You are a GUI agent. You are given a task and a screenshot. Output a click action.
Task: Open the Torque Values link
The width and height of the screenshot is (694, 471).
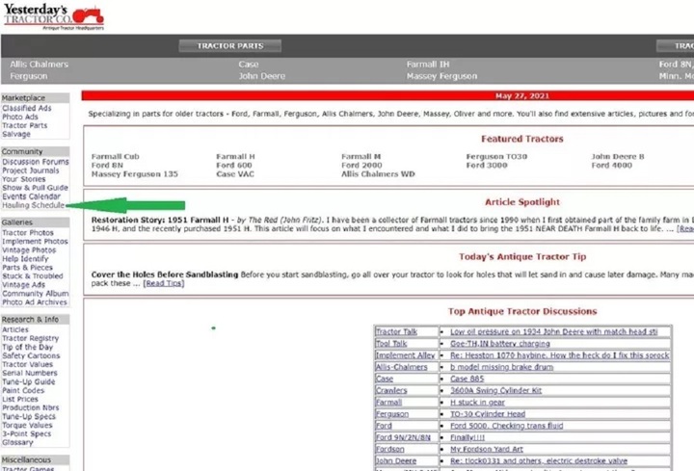click(x=27, y=425)
